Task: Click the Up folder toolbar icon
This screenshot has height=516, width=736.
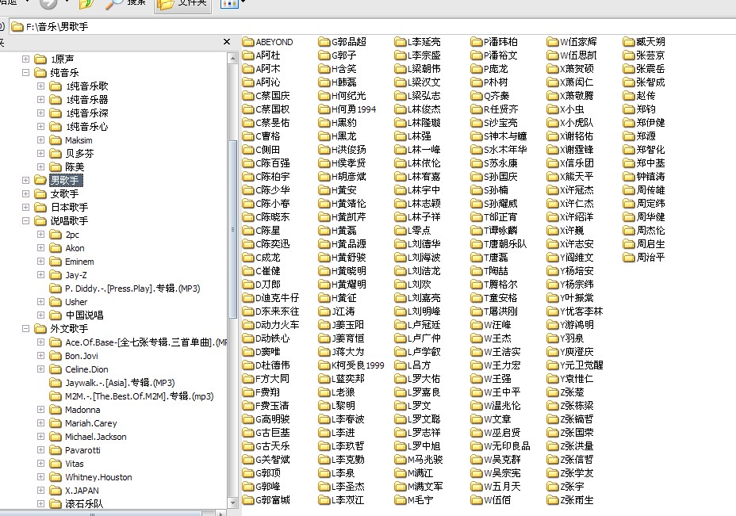Action: click(x=86, y=3)
